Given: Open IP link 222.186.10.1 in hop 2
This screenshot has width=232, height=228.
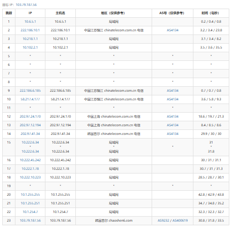Looking at the screenshot, I should [x=30, y=30].
